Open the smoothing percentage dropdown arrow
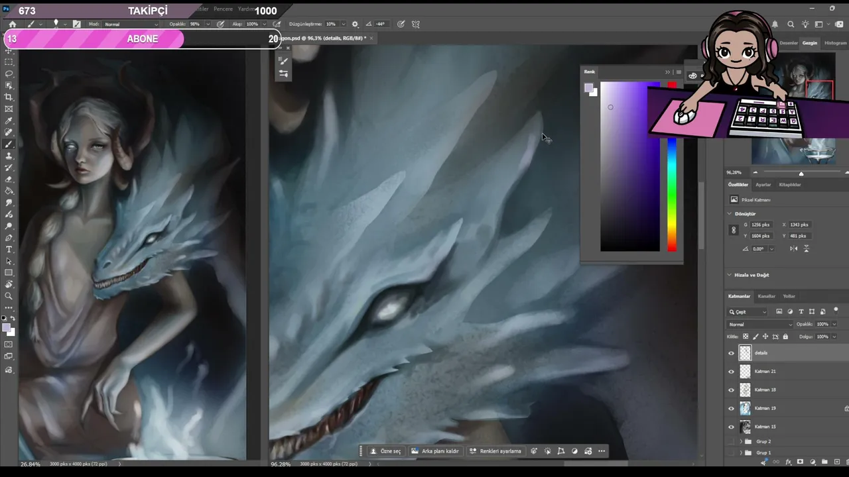849x477 pixels. (x=343, y=25)
